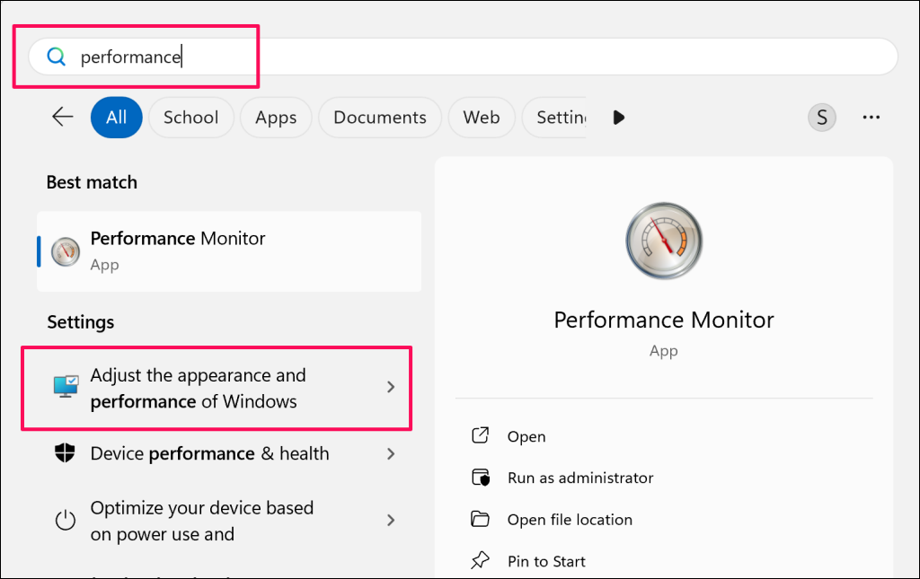Viewport: 920px width, 579px height.
Task: Expand the Adjust appearance and performance entry
Action: click(x=390, y=387)
